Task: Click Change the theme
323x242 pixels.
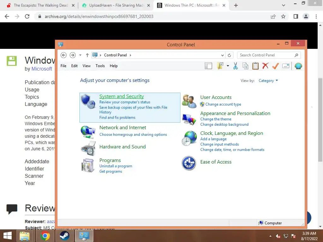Action: pos(216,119)
